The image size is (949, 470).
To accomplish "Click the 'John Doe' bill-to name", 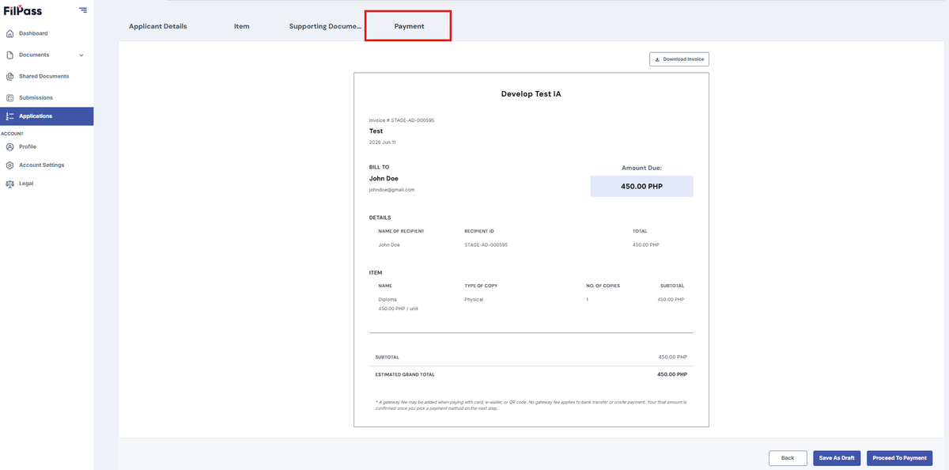I will point(384,179).
